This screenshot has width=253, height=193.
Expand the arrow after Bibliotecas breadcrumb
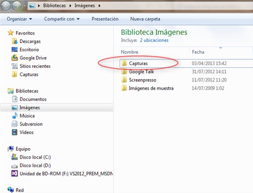[70, 6]
